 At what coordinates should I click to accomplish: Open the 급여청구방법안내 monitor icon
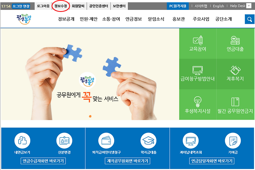pyautogui.click(x=198, y=70)
